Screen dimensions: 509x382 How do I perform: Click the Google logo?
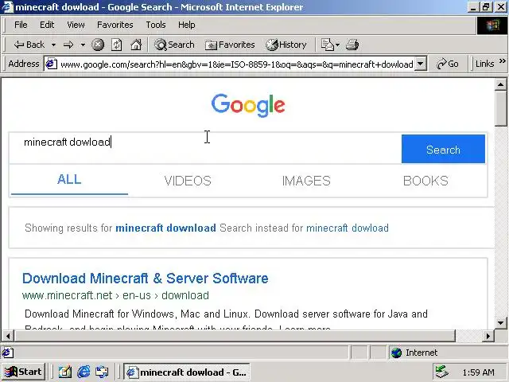(x=248, y=105)
